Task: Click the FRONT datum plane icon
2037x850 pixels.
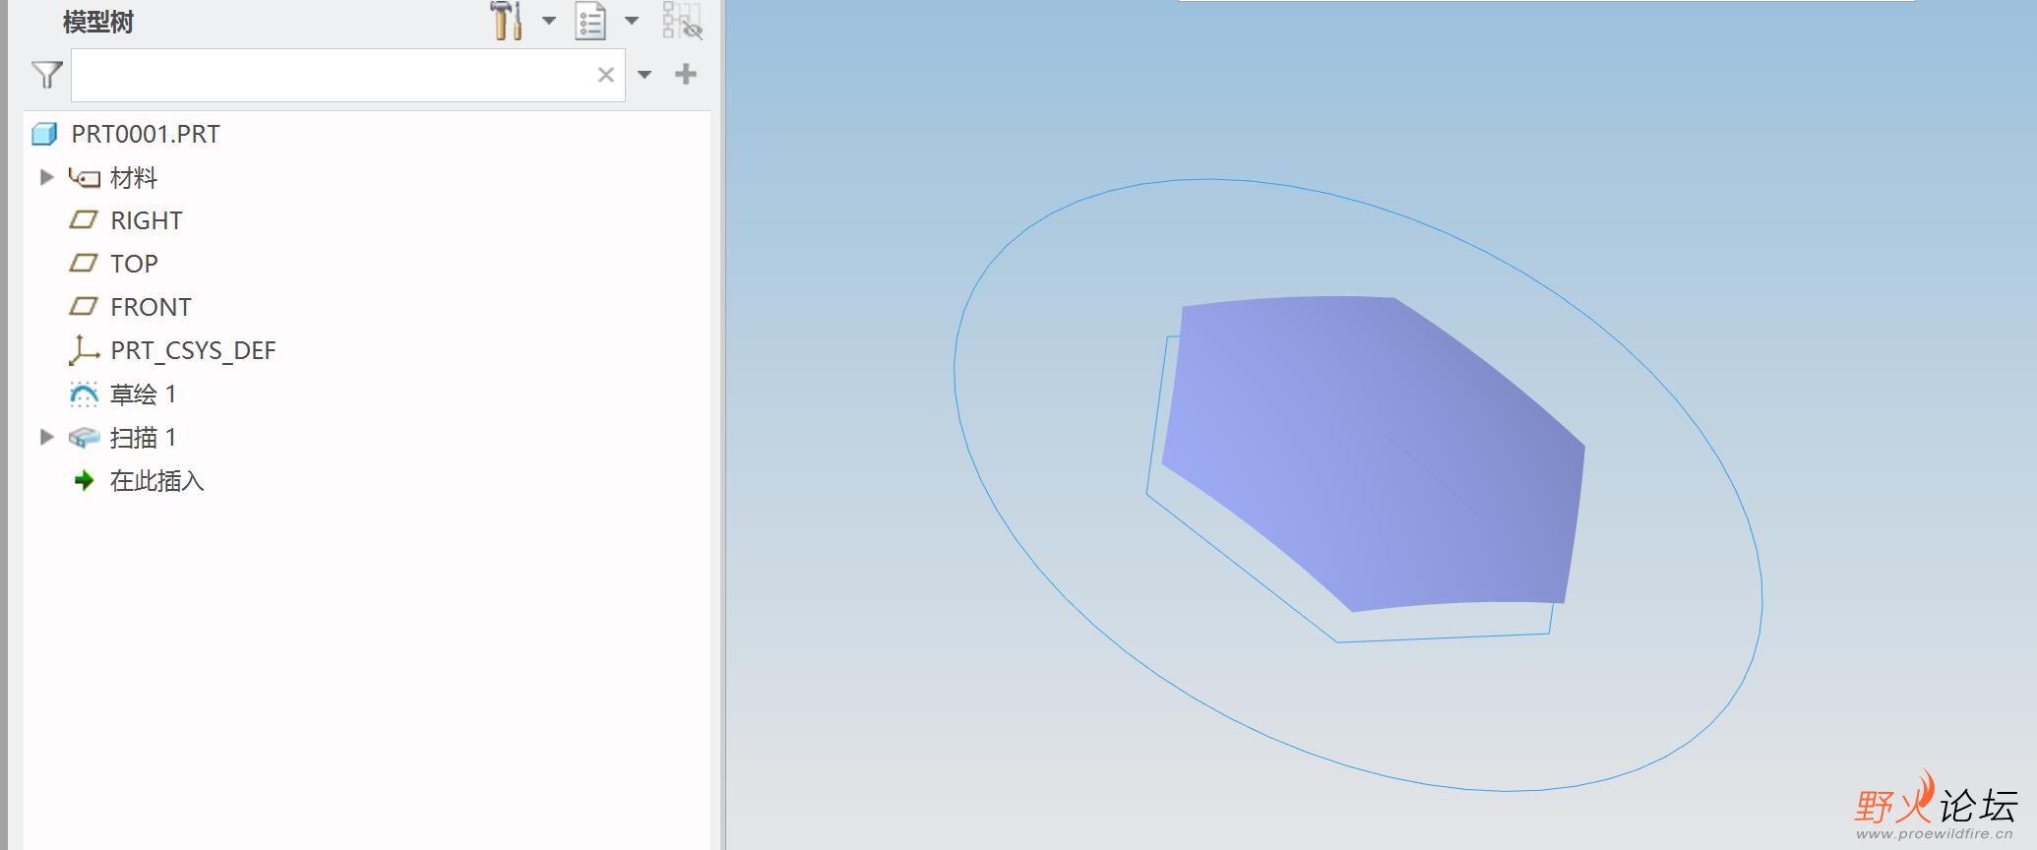Action: click(84, 306)
